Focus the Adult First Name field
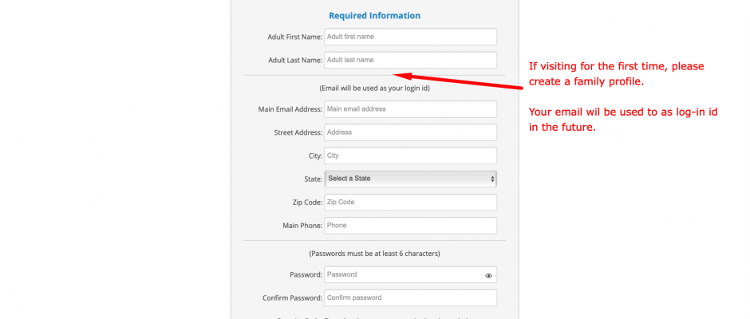This screenshot has height=319, width=750. [x=410, y=37]
